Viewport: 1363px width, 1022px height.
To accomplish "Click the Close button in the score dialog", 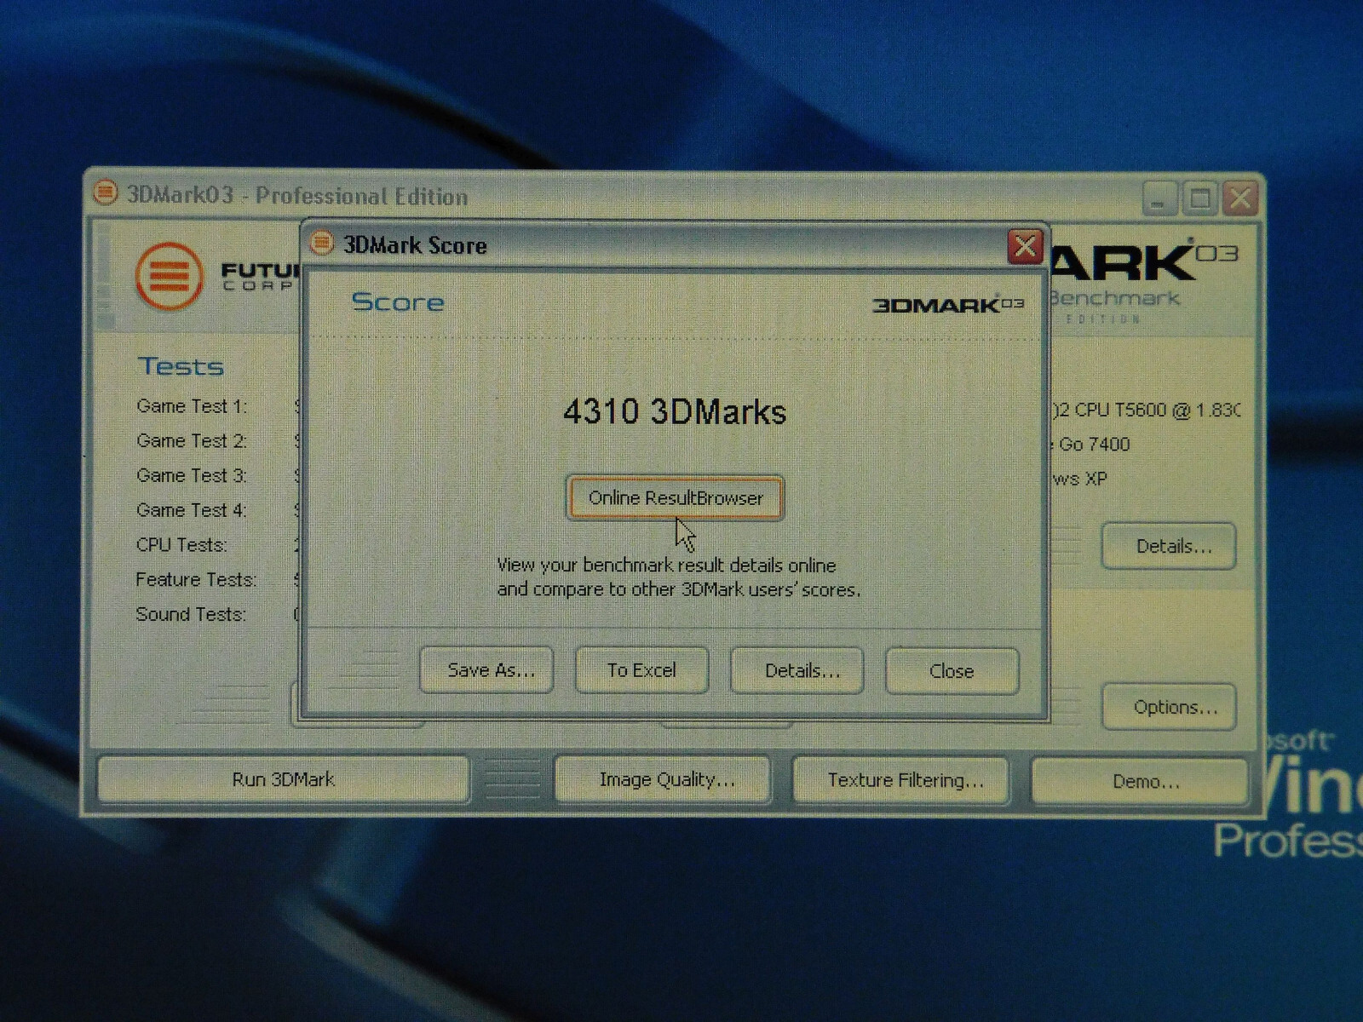I will (x=952, y=671).
